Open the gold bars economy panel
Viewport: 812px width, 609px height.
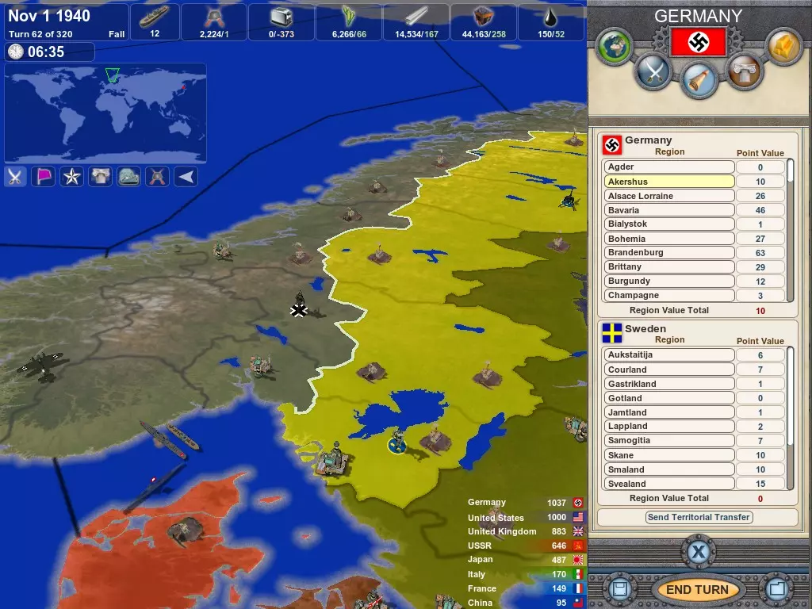click(783, 47)
